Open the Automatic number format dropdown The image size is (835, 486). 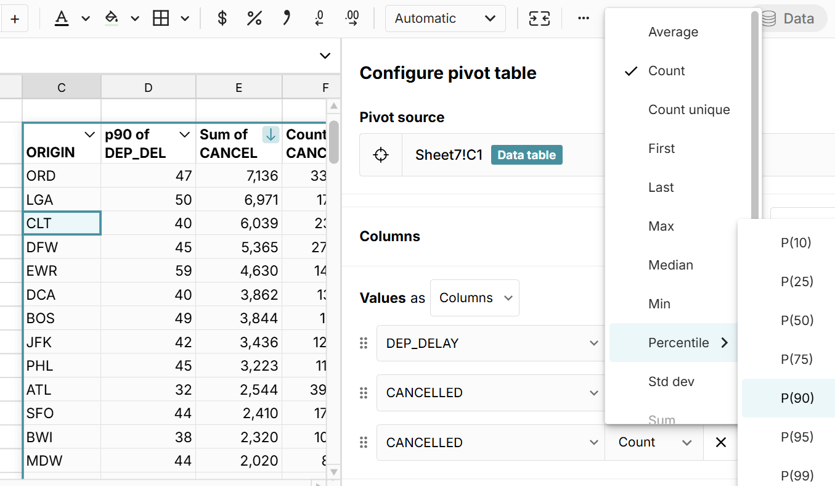tap(445, 18)
